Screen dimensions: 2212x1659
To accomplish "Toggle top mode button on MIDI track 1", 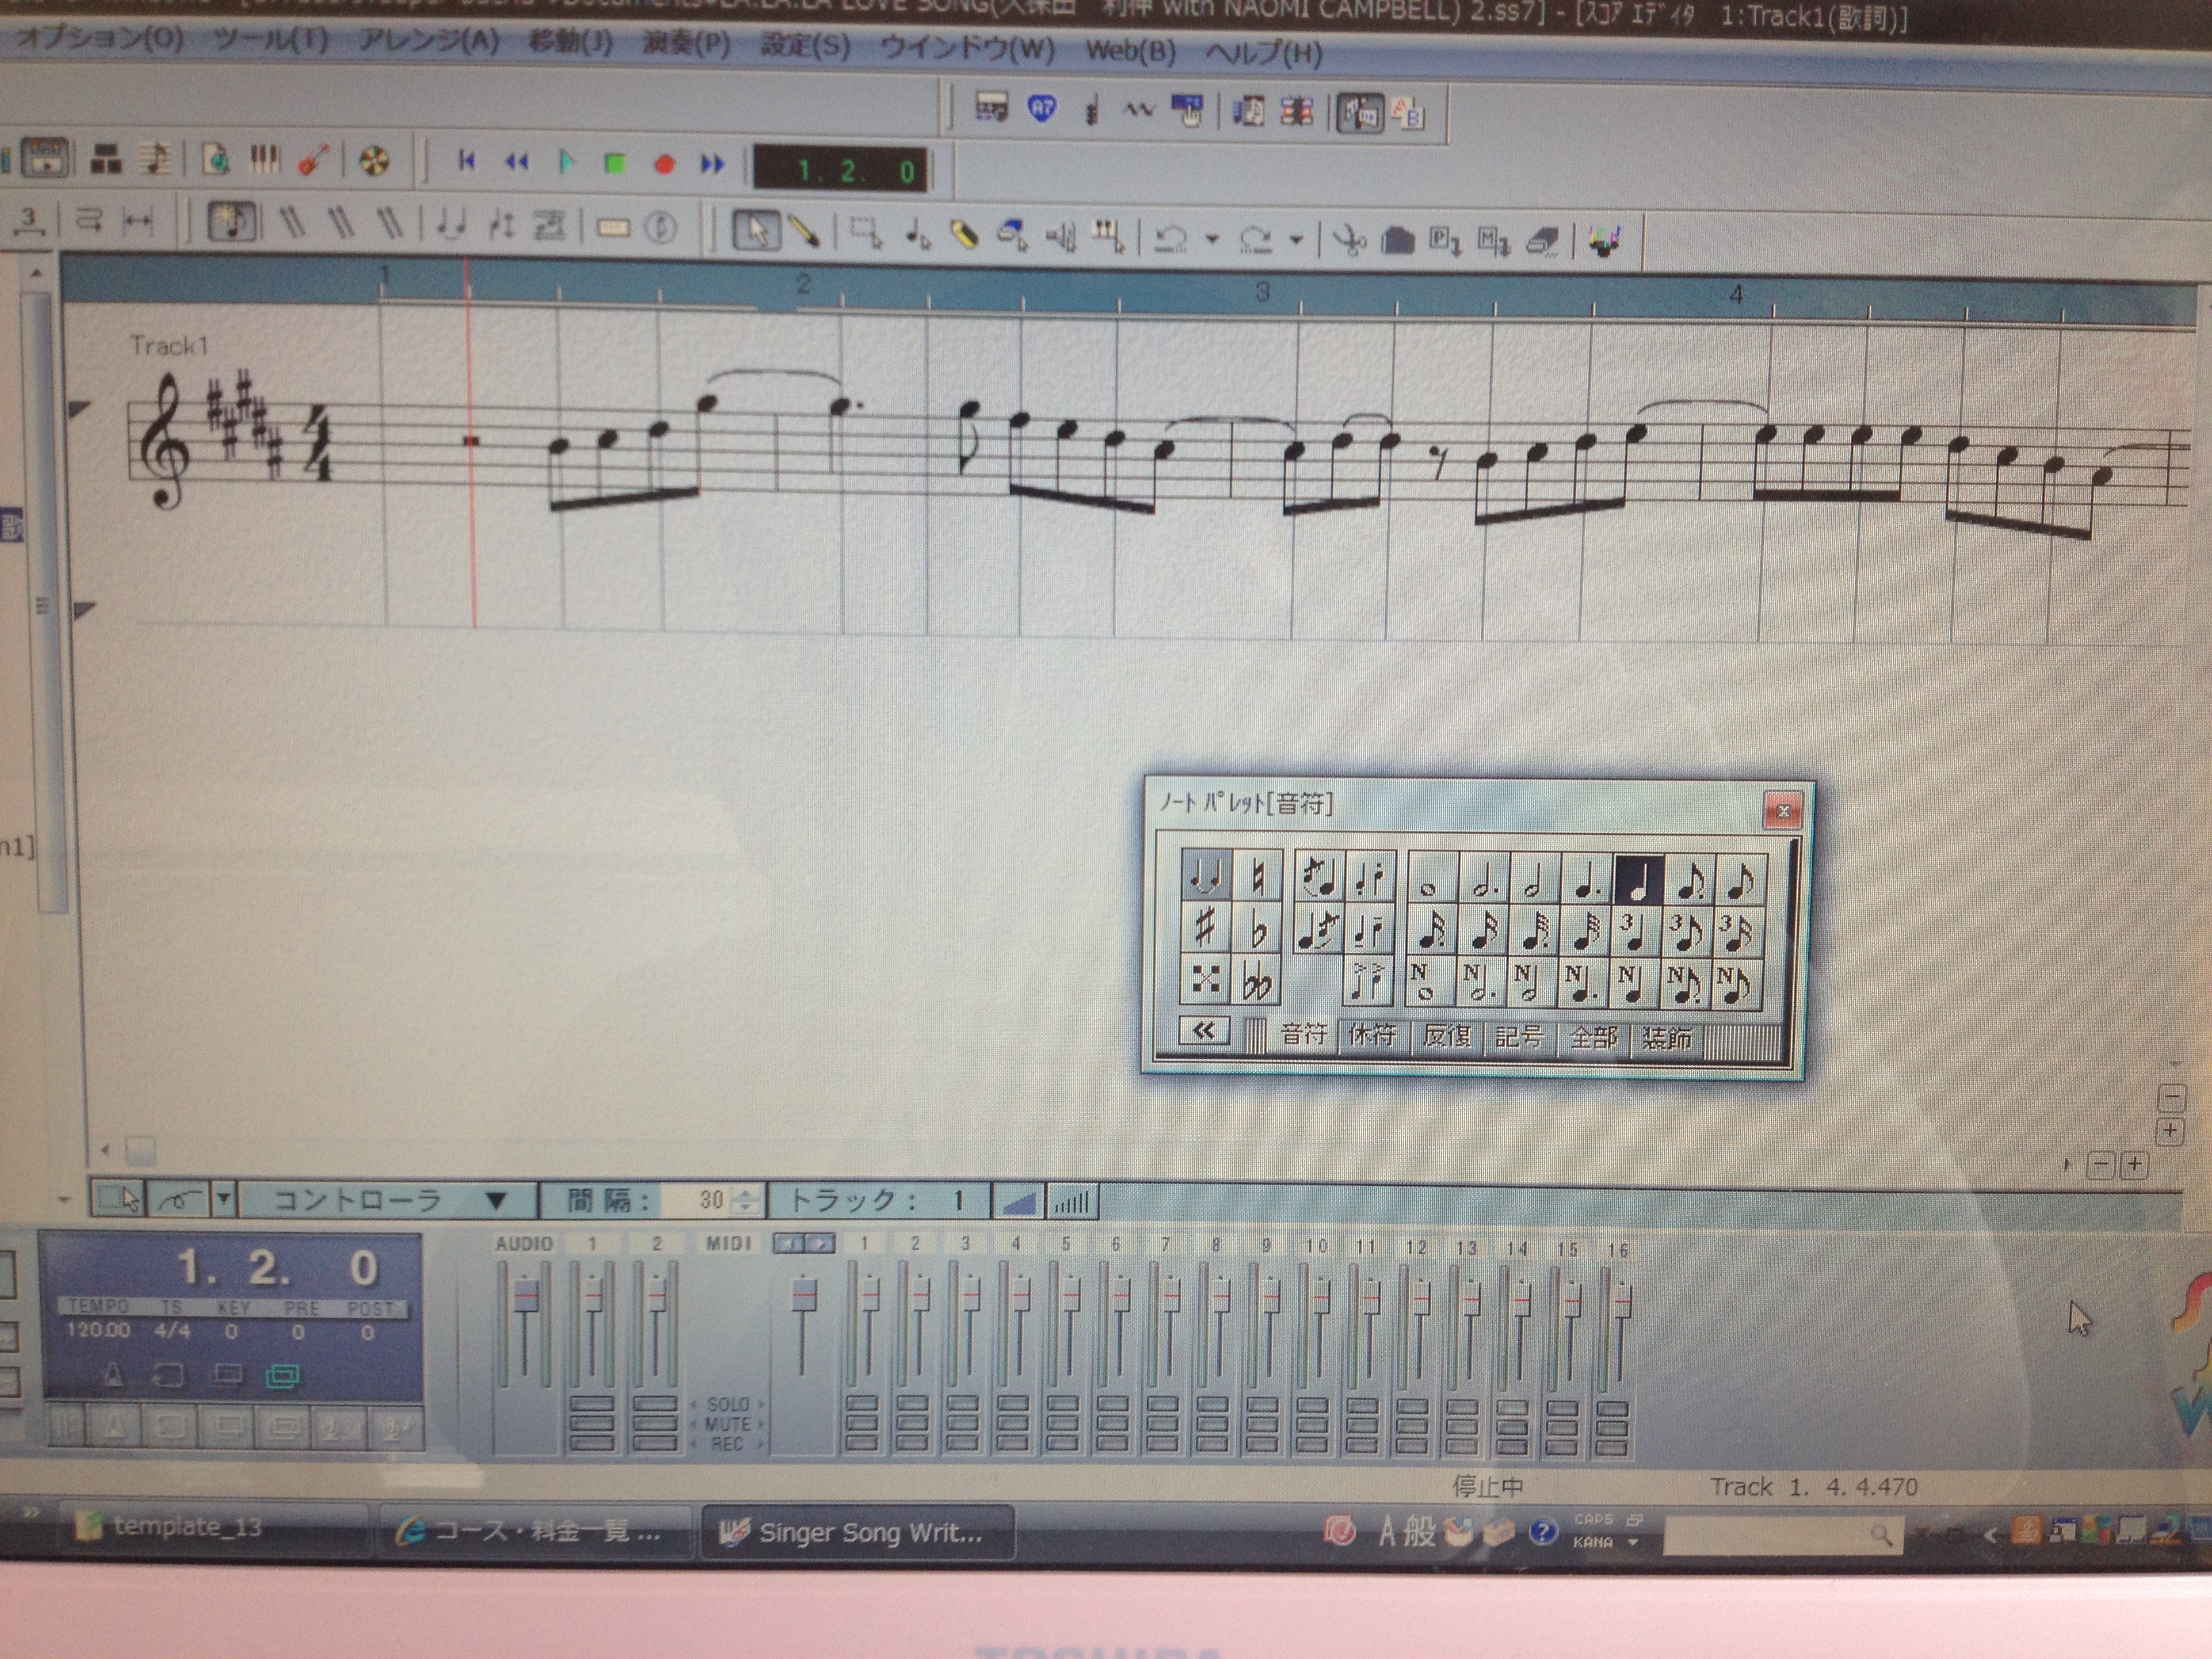I will point(862,1405).
